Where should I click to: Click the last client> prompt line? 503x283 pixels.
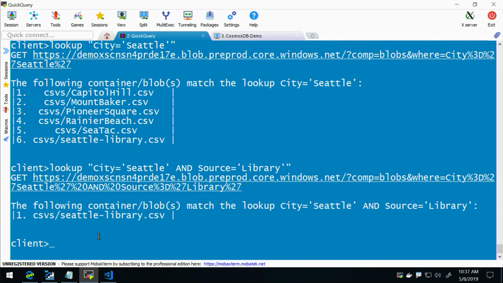(33, 244)
